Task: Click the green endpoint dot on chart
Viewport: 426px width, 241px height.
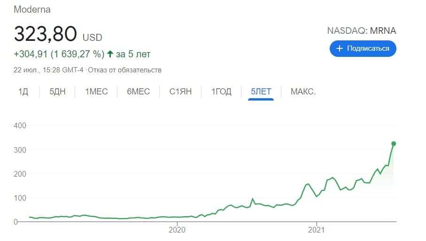Action: tap(394, 144)
